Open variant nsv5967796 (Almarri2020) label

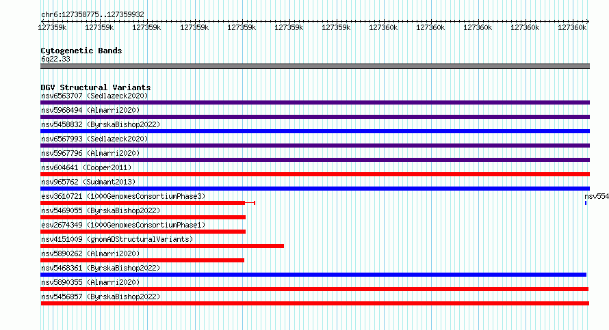pyautogui.click(x=90, y=153)
